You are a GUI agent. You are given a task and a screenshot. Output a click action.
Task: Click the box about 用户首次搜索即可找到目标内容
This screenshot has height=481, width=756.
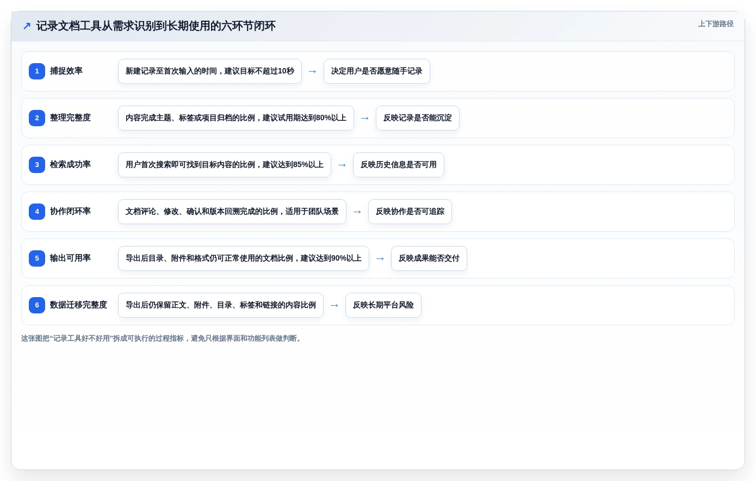point(225,165)
